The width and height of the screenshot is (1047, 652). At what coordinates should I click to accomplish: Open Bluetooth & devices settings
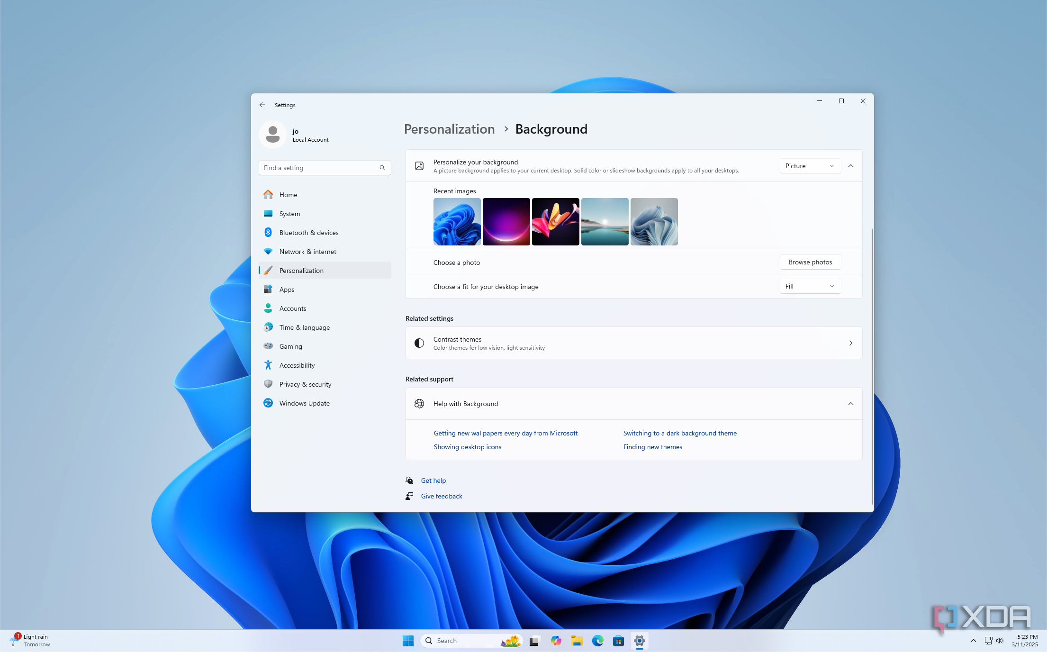pos(325,233)
